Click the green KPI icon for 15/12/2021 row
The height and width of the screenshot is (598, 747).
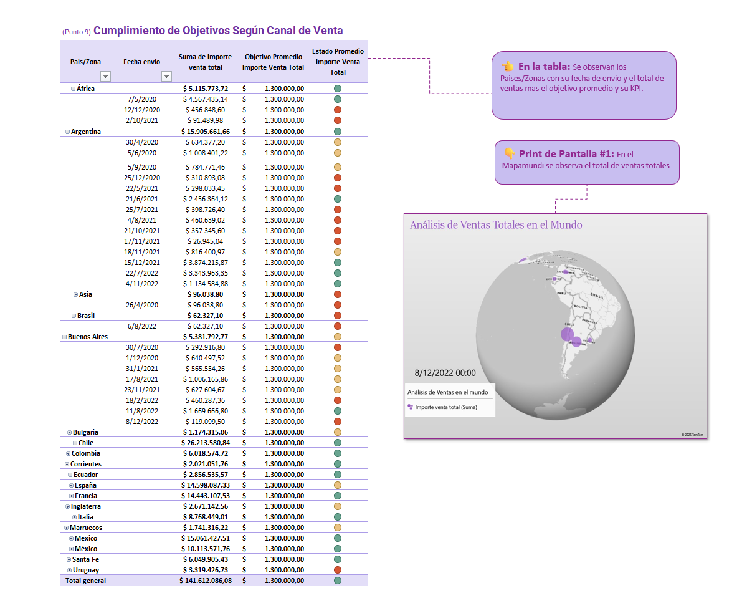click(x=338, y=263)
